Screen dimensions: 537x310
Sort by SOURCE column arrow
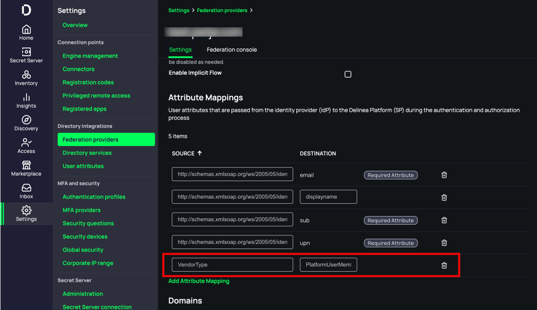[x=200, y=153]
